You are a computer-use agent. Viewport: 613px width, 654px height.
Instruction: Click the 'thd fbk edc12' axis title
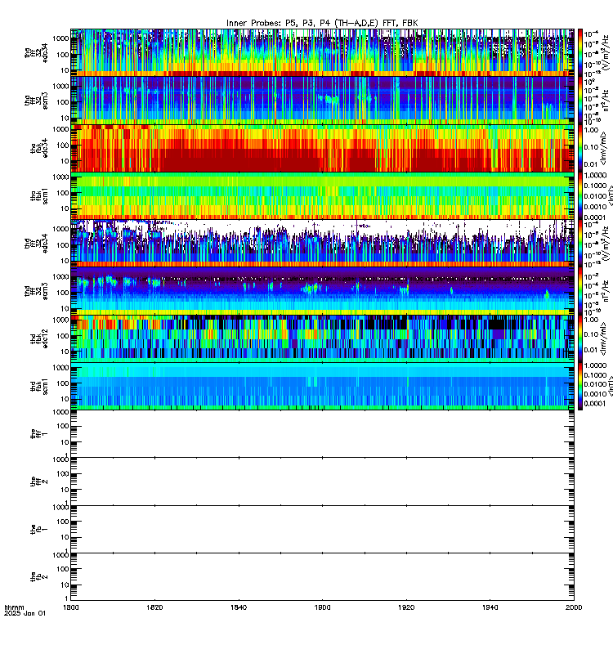39,338
